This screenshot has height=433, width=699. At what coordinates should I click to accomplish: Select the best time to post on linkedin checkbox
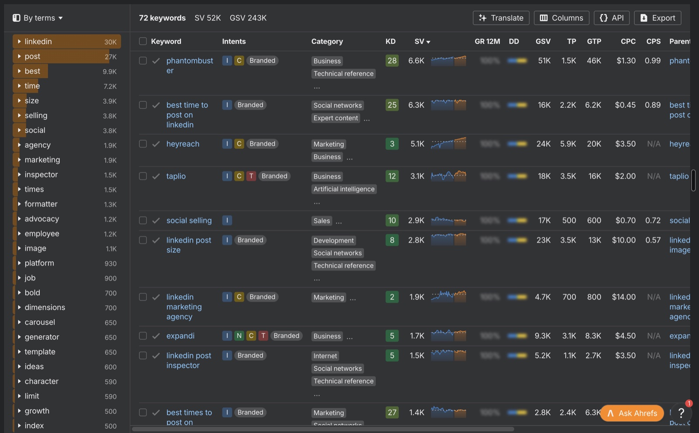pos(143,105)
